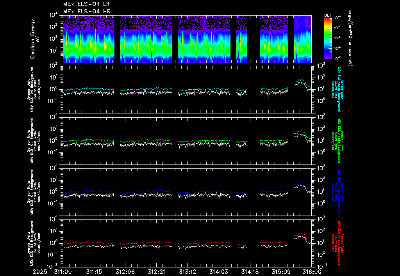This screenshot has width=400, height=276.
Task: Click the 10^-1 tick on bottom panel's right axis
Action: 321,266
